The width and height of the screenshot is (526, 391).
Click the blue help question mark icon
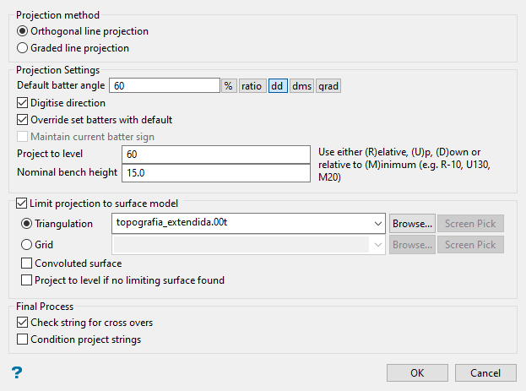point(17,372)
